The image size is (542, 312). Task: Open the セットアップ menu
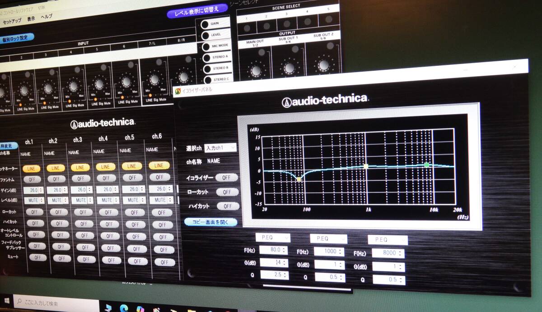tap(12, 21)
